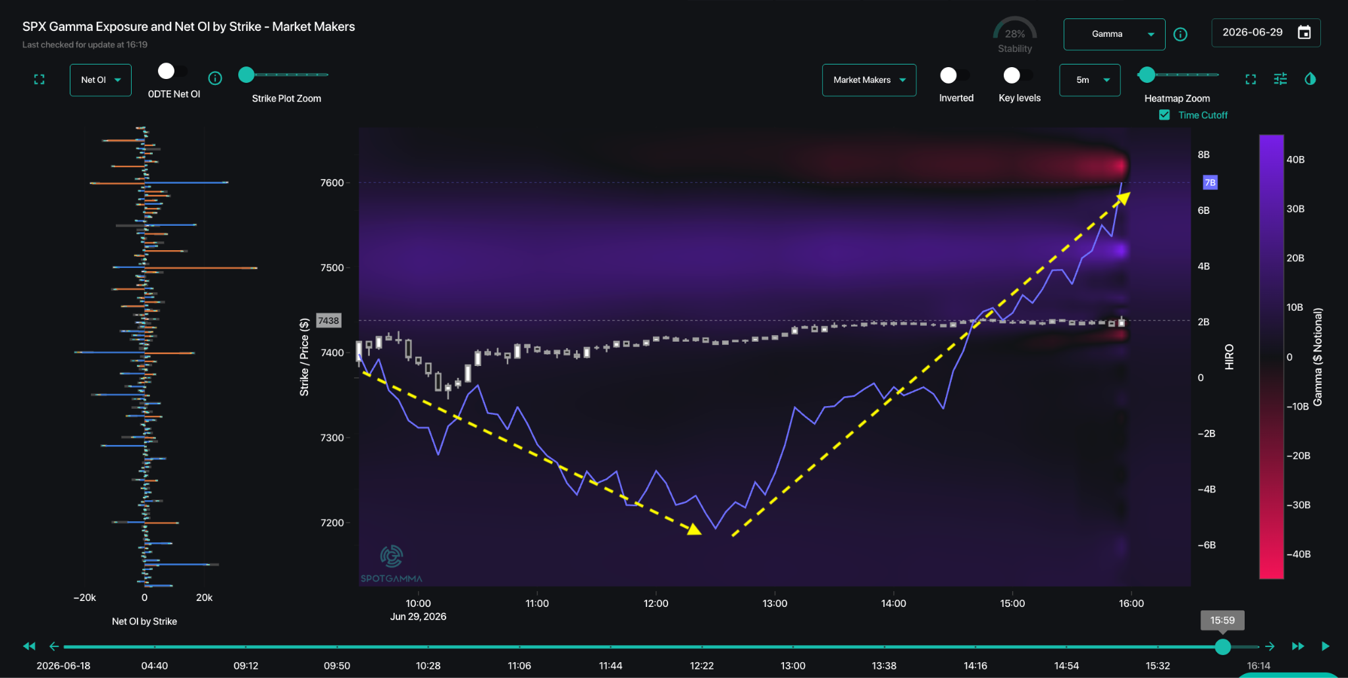Viewport: 1348px width, 678px height.
Task: Toggle color contrast theme icon
Action: pos(1310,79)
